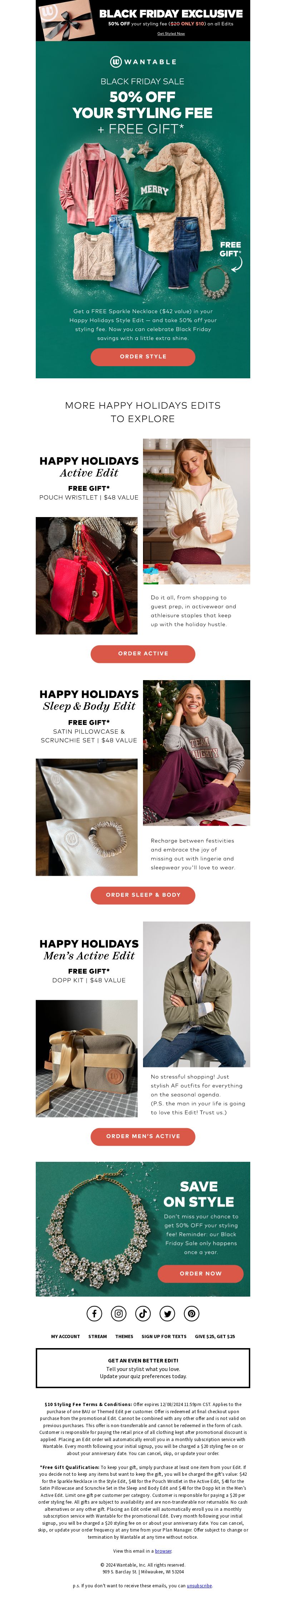This screenshot has height=1602, width=286.
Task: Open MY ACCOUNT footer menu link
Action: coord(65,1336)
